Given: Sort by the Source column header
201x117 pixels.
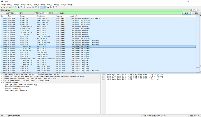Looking at the screenshot, I should [x=28, y=16].
